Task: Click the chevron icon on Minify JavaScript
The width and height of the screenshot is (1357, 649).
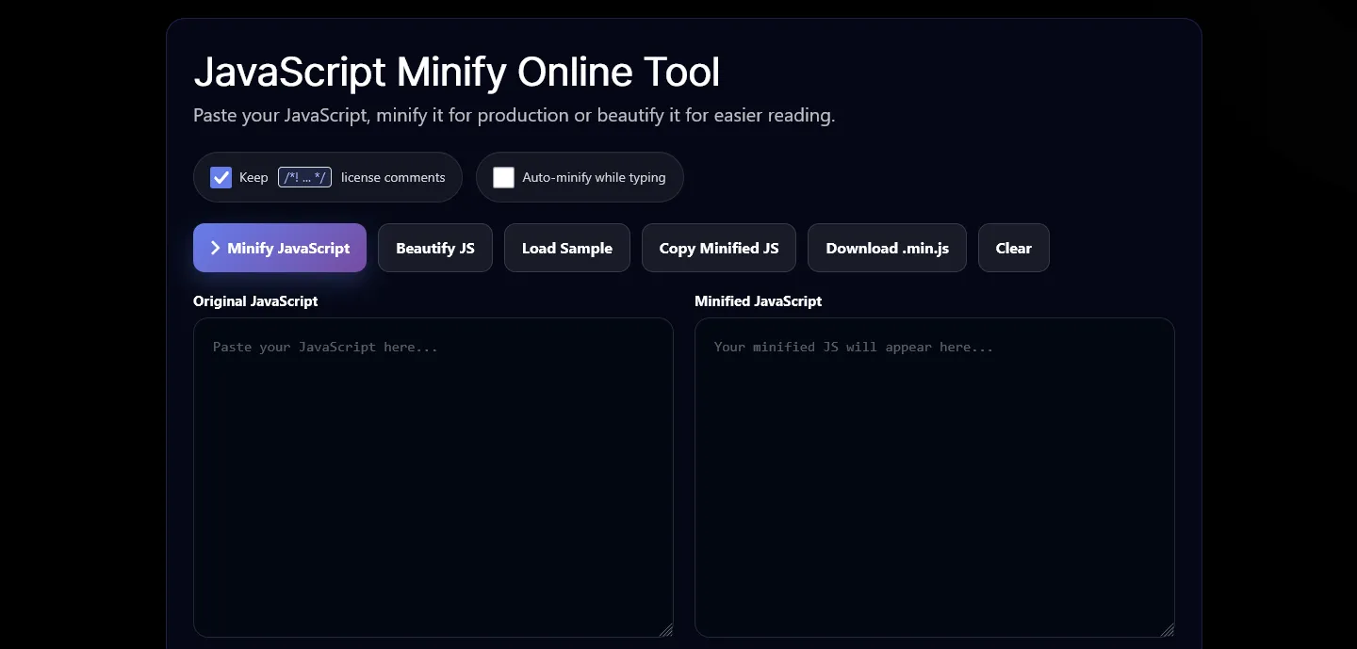Action: 215,248
